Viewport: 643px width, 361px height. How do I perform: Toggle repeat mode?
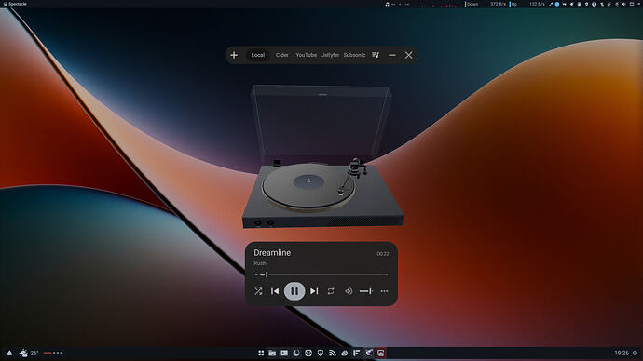[x=331, y=291]
